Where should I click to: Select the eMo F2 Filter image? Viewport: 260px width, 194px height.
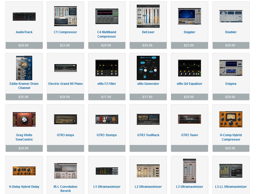pos(107,68)
